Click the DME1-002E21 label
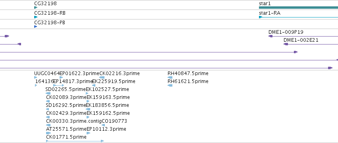The height and width of the screenshot is (143, 338). pos(301,40)
